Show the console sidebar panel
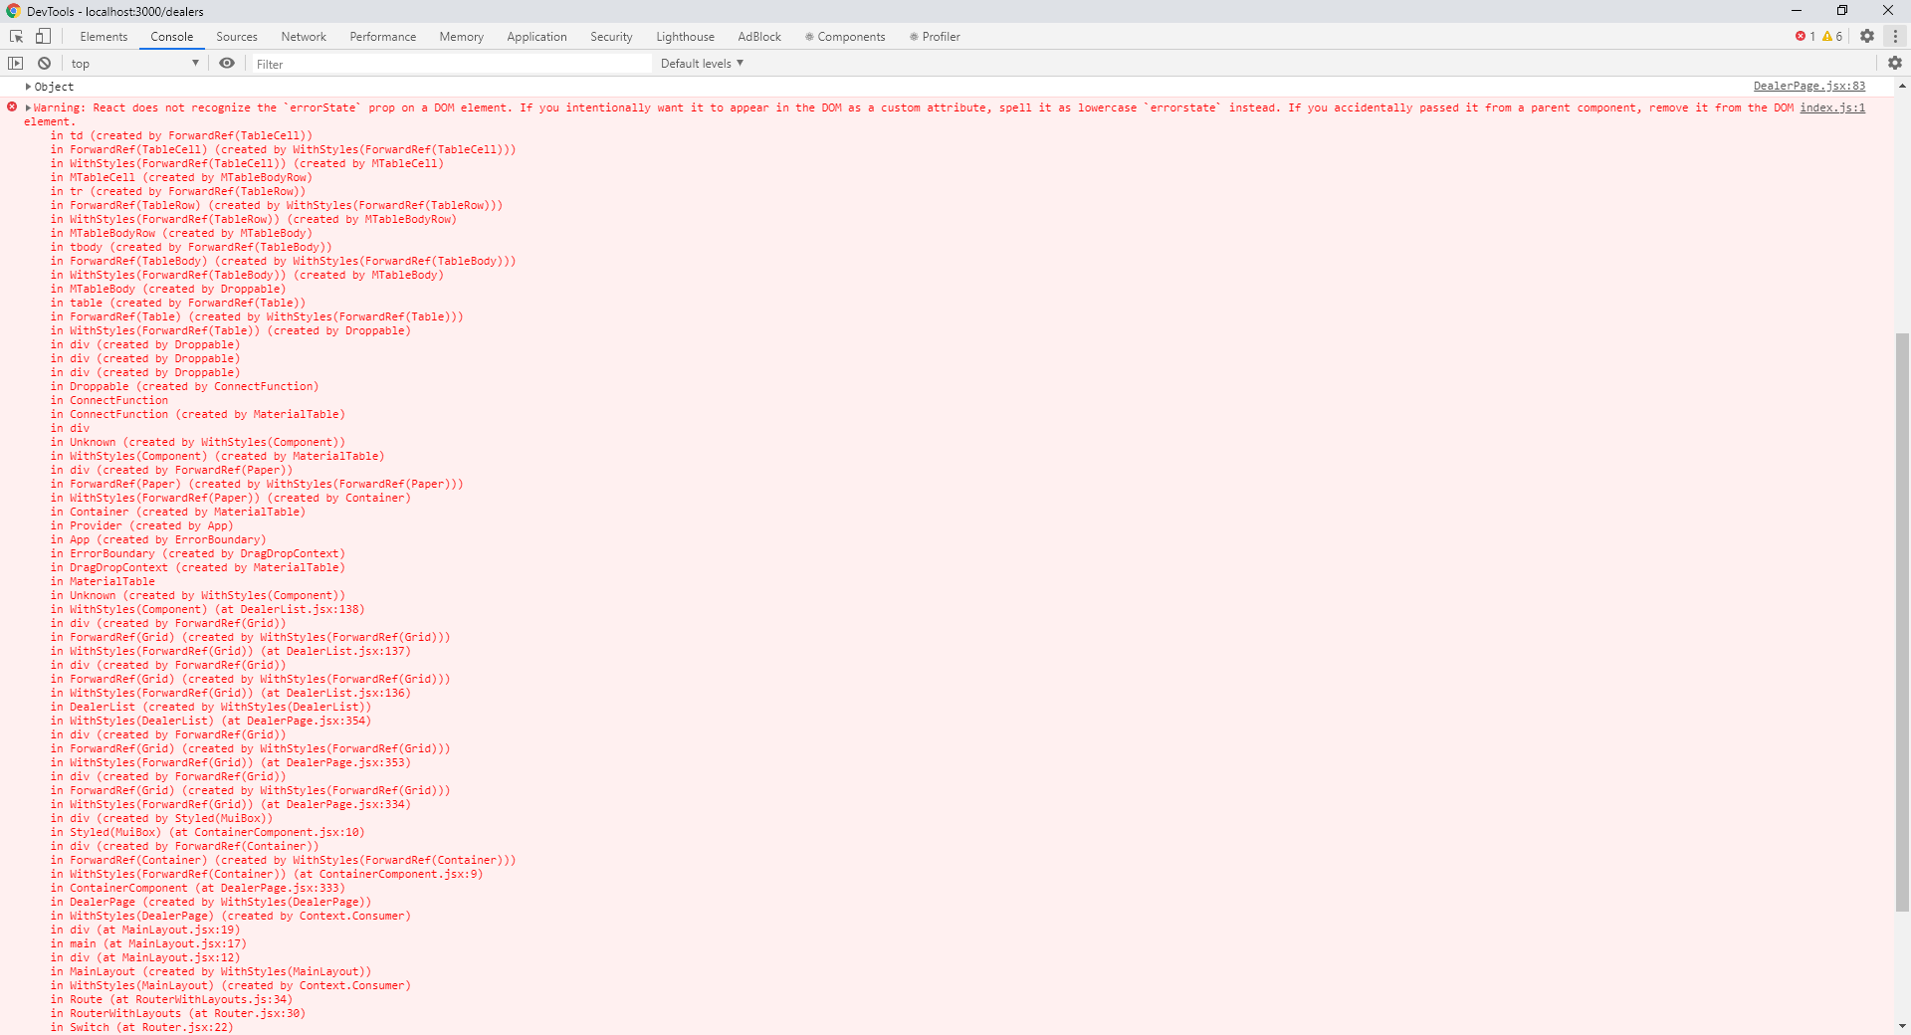1911x1035 pixels. (15, 64)
